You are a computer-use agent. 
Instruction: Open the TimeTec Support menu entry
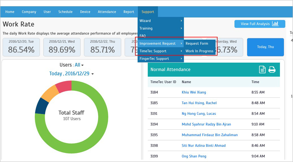coord(161,51)
